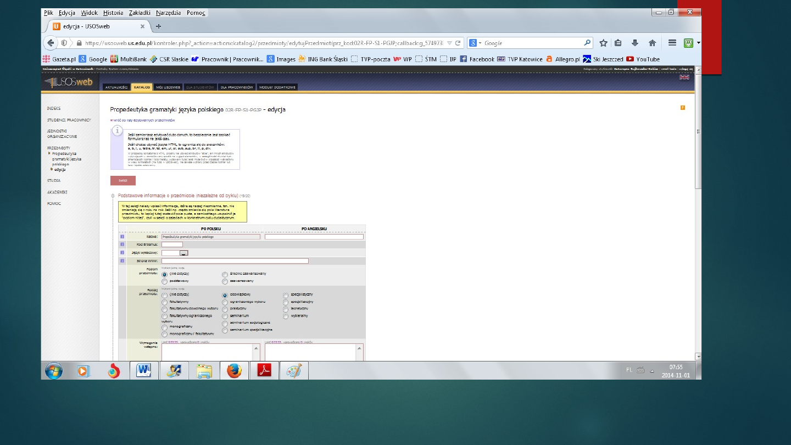Open Adobe Reader from the taskbar

(x=264, y=371)
